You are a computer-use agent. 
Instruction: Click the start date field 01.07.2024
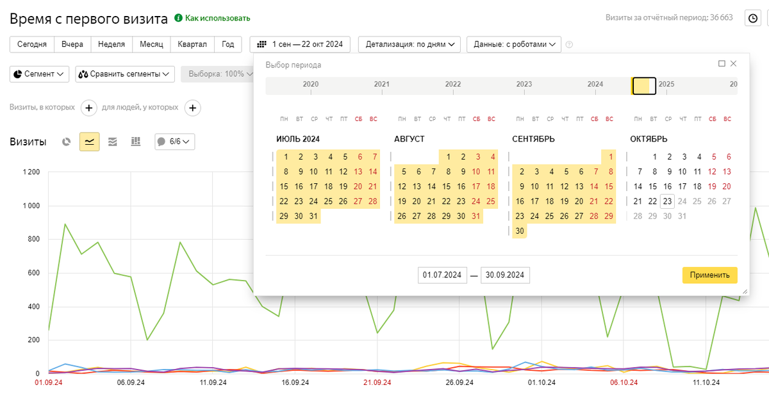click(442, 275)
